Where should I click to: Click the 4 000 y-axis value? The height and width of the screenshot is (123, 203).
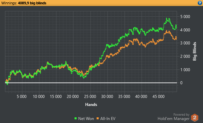185,30
